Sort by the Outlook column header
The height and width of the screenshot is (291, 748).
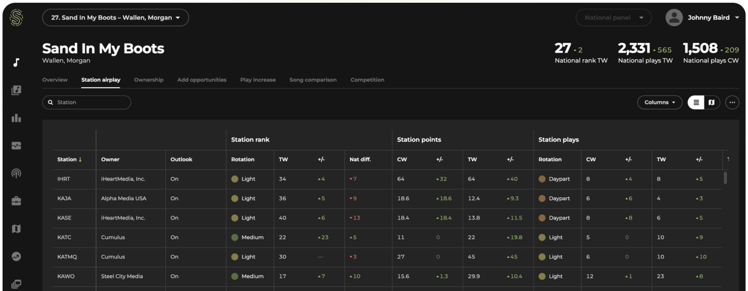pyautogui.click(x=181, y=160)
